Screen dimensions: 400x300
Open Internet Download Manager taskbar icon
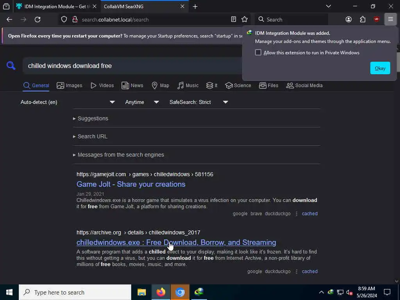[199, 292]
